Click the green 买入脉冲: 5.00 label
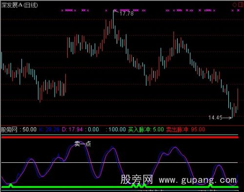 [146, 130]
